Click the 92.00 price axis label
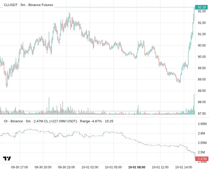The image size is (210, 171). point(202,11)
